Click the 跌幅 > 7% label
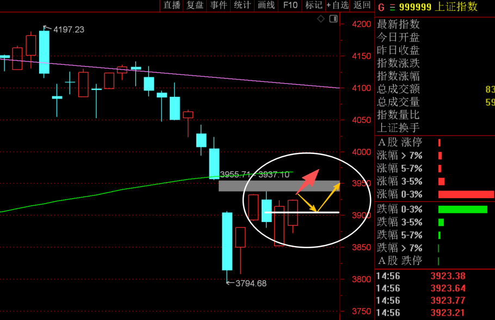Screen dimensions: 495x320 (x=399, y=248)
